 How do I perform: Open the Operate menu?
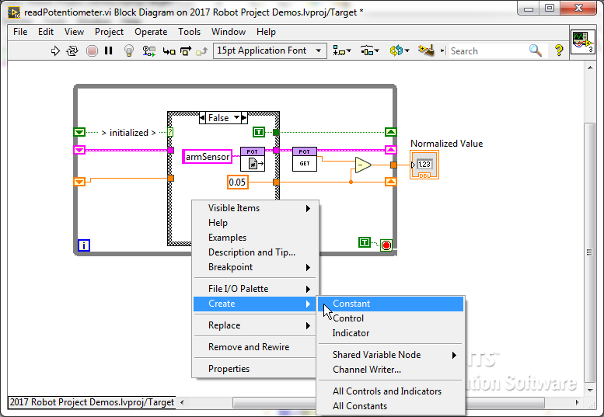pos(151,32)
